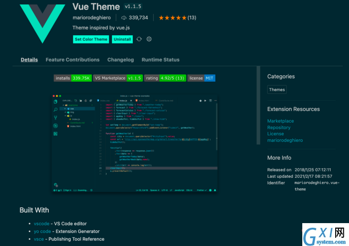Screen dimensions: 349x246
Task: Open the manage gear icon
Action: (x=149, y=39)
